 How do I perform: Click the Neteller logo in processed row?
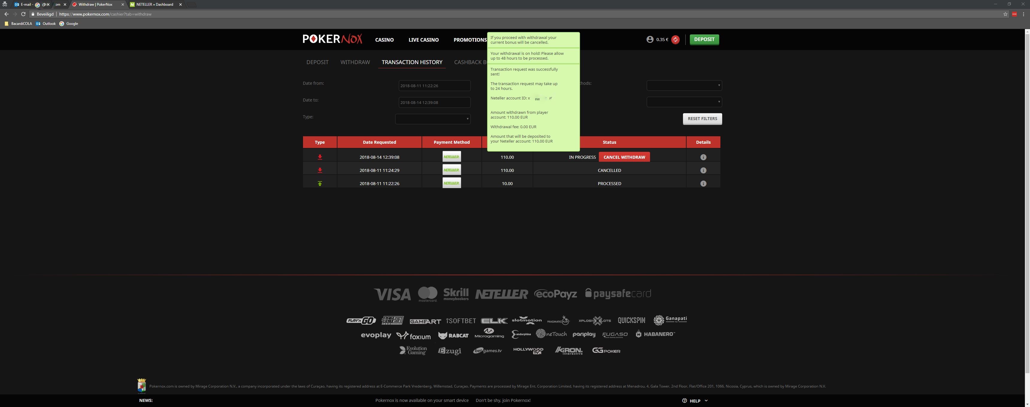452,183
